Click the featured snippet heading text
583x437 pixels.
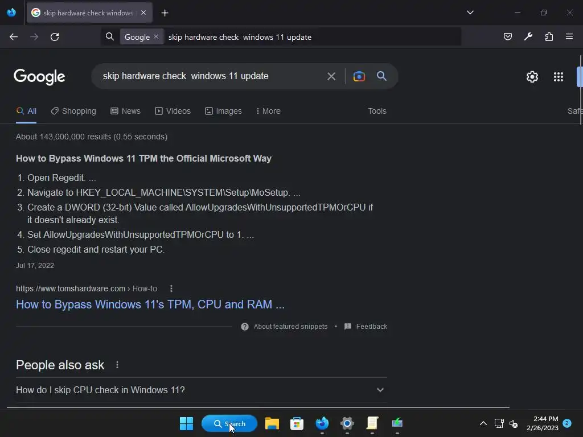coord(143,158)
